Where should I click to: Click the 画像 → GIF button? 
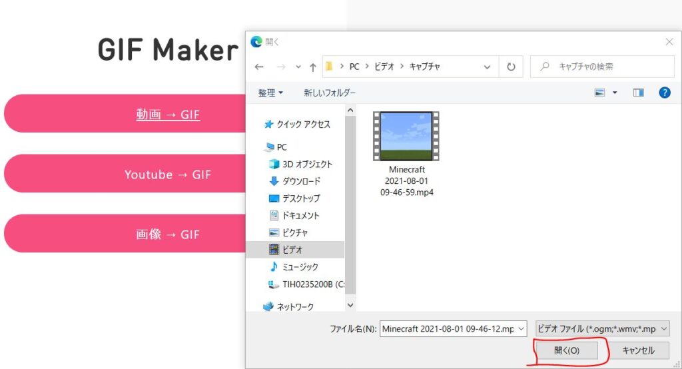[125, 234]
